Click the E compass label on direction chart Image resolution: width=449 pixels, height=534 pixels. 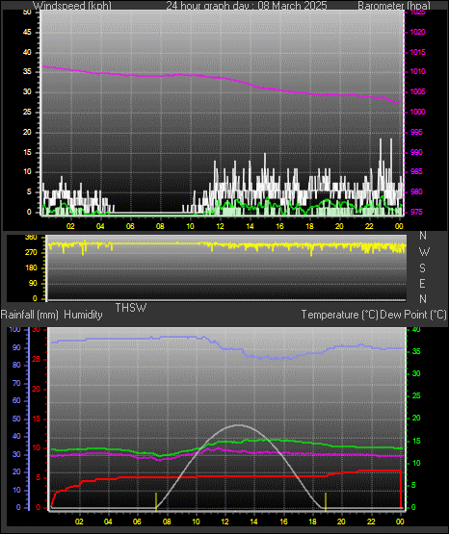(422, 283)
